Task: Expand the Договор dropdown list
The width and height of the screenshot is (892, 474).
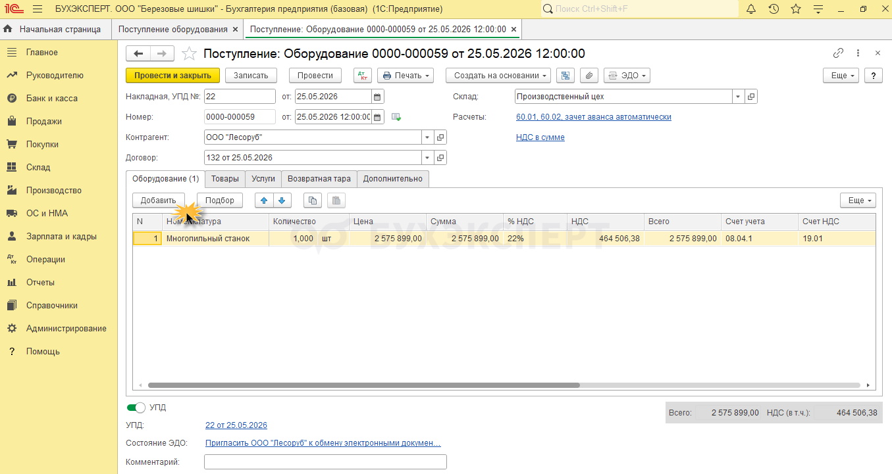Action: (428, 158)
